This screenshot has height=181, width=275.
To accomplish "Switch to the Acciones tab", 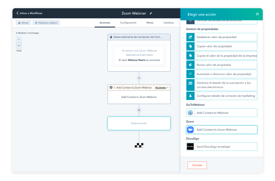I will pyautogui.click(x=105, y=23).
